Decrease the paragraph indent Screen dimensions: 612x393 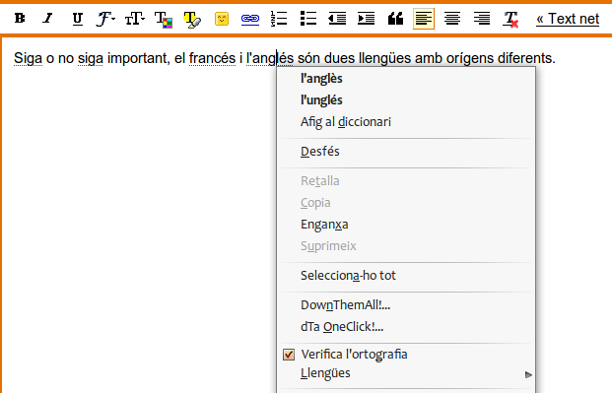337,19
